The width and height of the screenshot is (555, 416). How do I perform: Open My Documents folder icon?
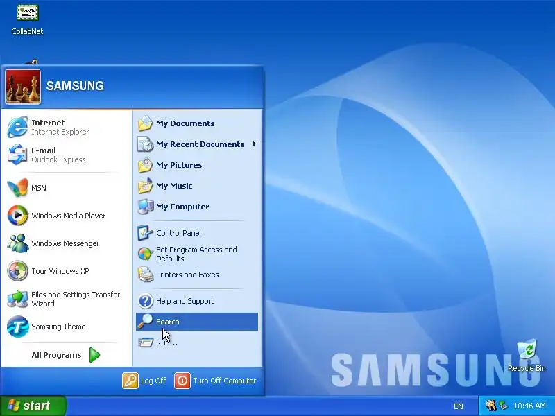(x=145, y=123)
